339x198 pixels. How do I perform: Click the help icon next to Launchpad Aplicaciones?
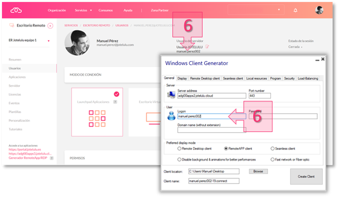click(x=115, y=102)
